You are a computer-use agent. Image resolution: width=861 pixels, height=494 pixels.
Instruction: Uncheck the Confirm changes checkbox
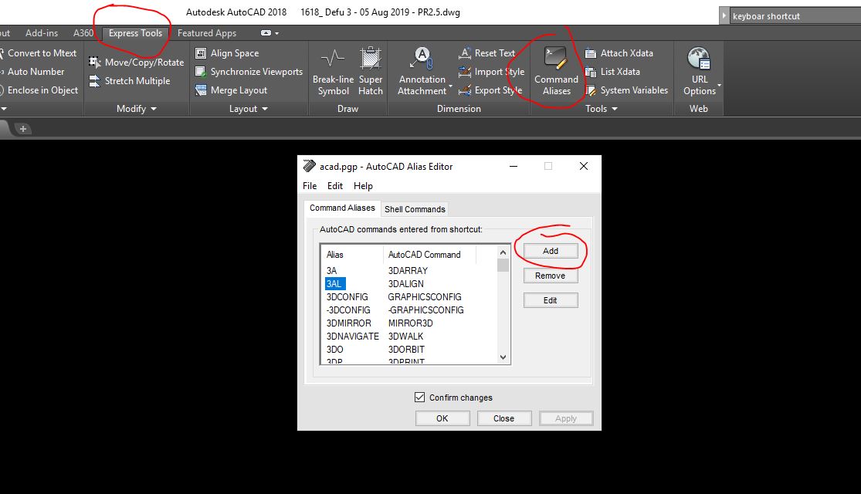[x=419, y=397]
